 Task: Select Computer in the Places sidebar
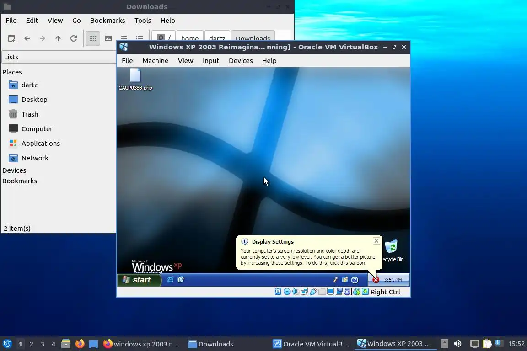tap(37, 128)
